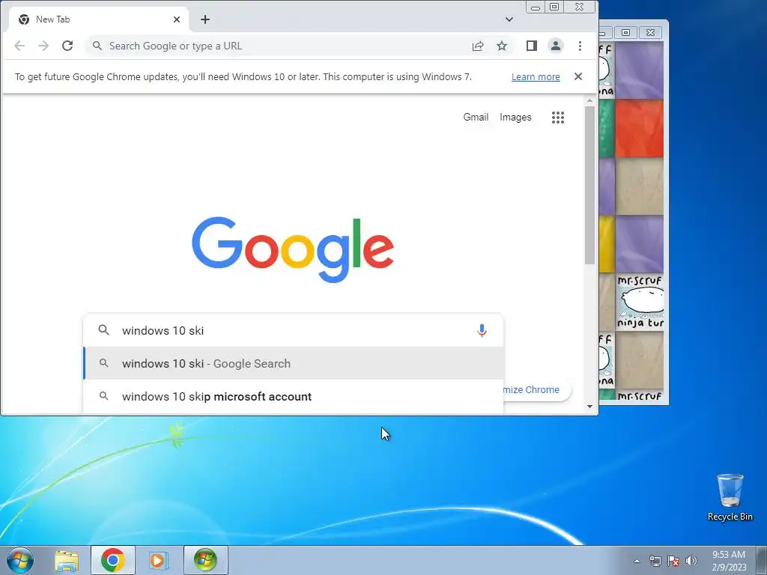Open the Images link

tap(515, 118)
